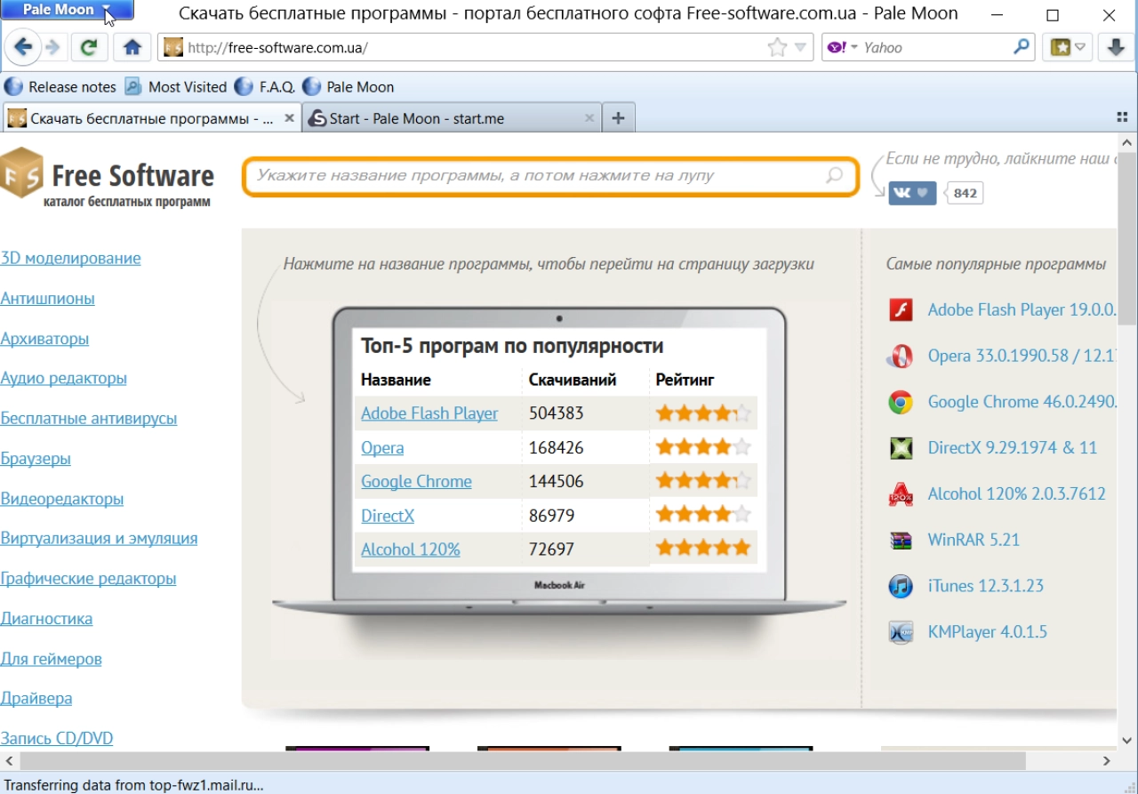Image resolution: width=1138 pixels, height=794 pixels.
Task: Open Видеоредакторы category
Action: [61, 499]
